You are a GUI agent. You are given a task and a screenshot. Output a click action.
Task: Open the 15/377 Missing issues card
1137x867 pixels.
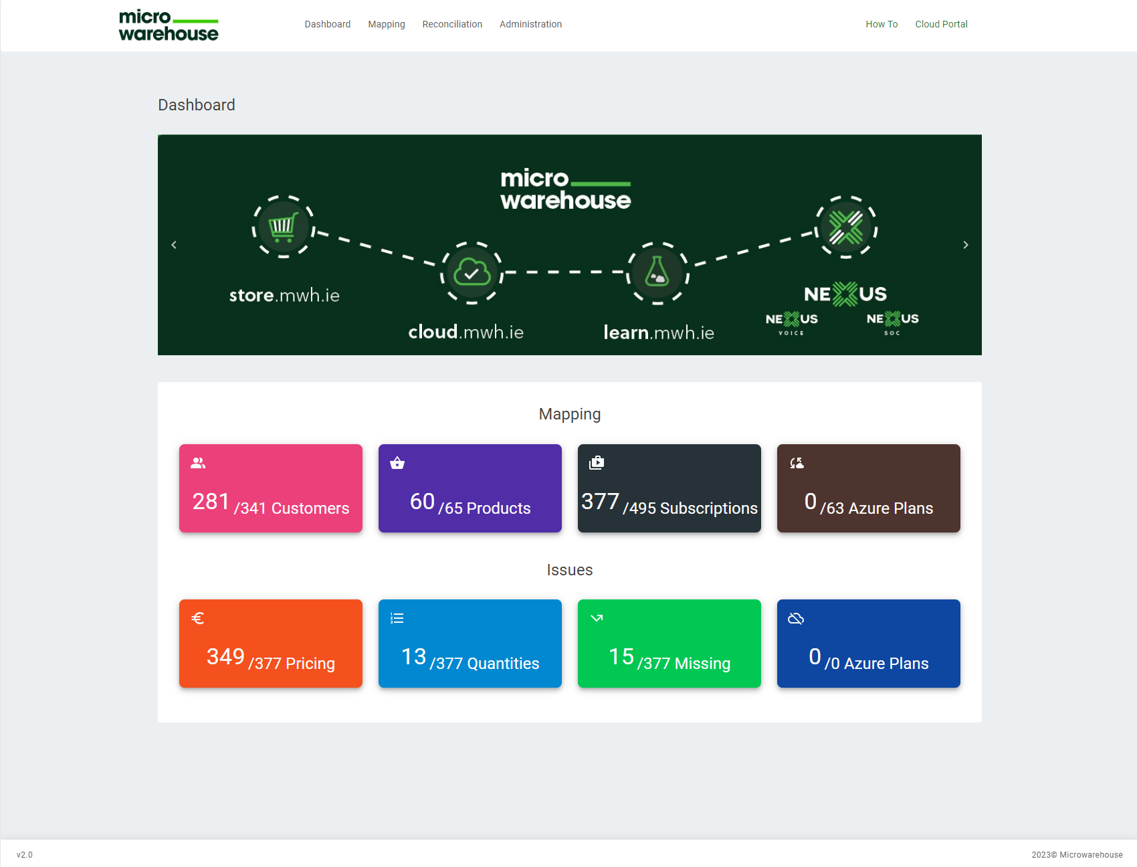point(669,644)
